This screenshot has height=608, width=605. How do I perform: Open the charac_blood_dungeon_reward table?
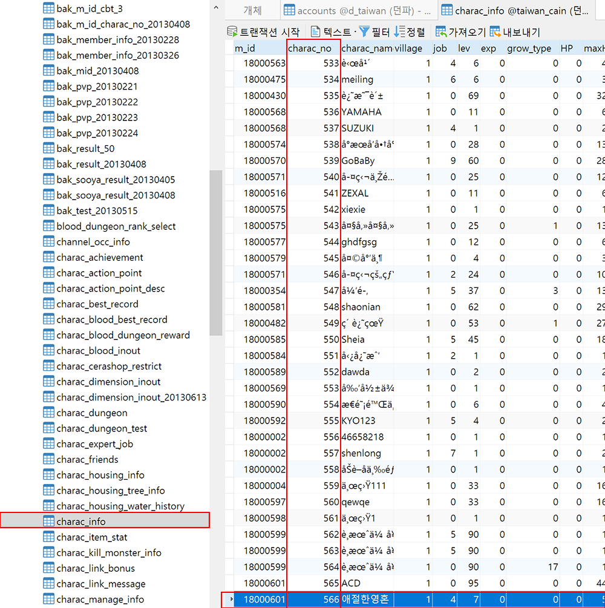pyautogui.click(x=123, y=335)
